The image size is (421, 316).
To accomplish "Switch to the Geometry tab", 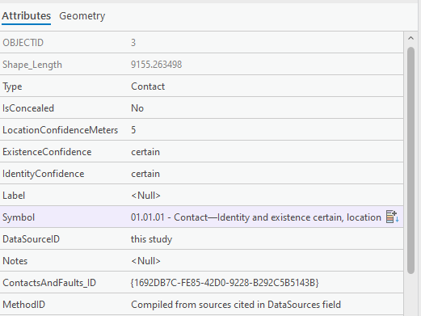I will pyautogui.click(x=82, y=16).
